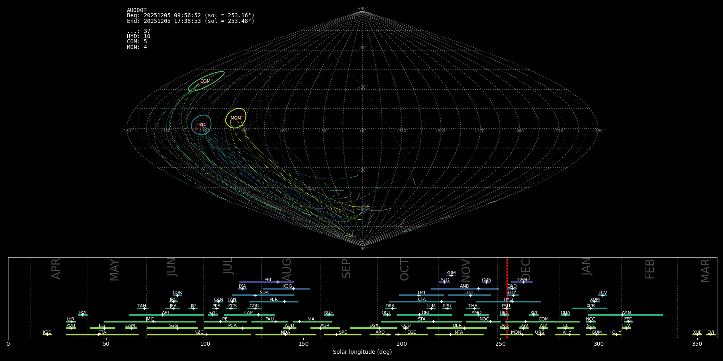Click the DEC month label in timeline
Screen dimensions: 723x361
coord(525,269)
